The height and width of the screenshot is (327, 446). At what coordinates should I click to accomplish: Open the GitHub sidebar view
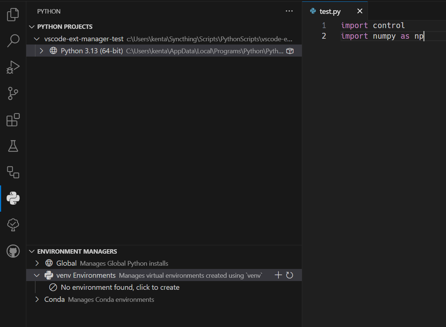[x=13, y=251]
